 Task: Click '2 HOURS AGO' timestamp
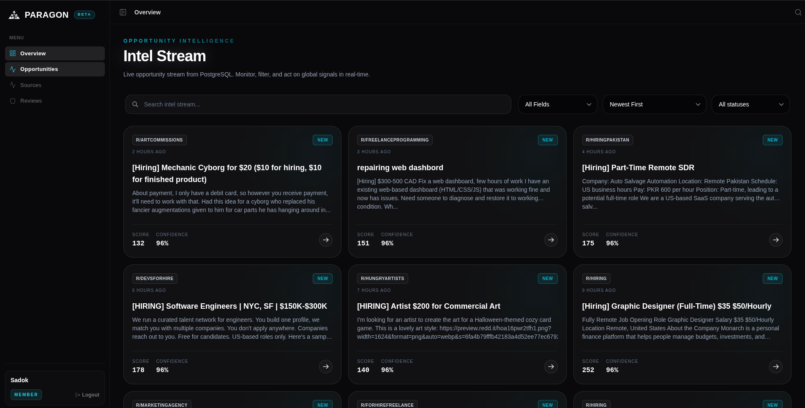point(149,152)
